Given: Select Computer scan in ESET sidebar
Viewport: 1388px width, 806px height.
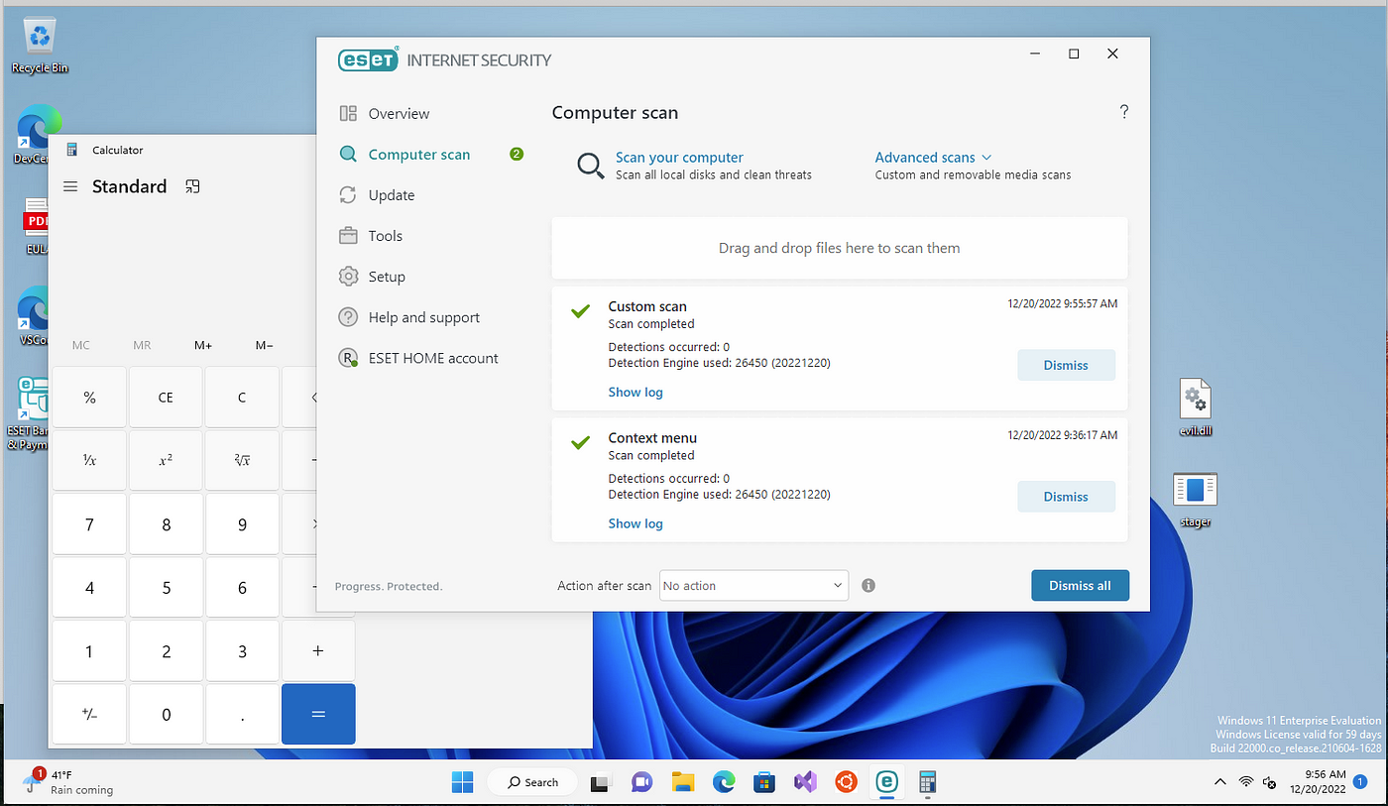Looking at the screenshot, I should 419,155.
